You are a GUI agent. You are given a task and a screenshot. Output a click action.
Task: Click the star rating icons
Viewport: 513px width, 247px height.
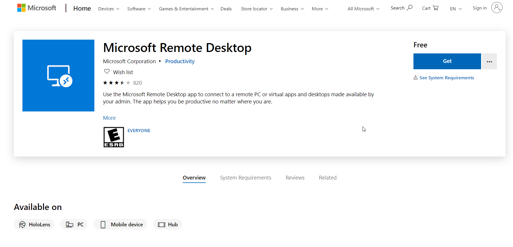tap(117, 83)
